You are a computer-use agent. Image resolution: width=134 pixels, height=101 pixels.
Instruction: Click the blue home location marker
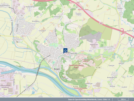(65, 51)
